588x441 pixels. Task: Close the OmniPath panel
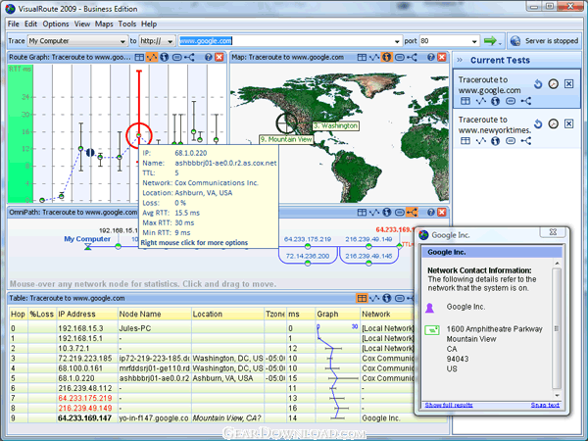coord(442,213)
